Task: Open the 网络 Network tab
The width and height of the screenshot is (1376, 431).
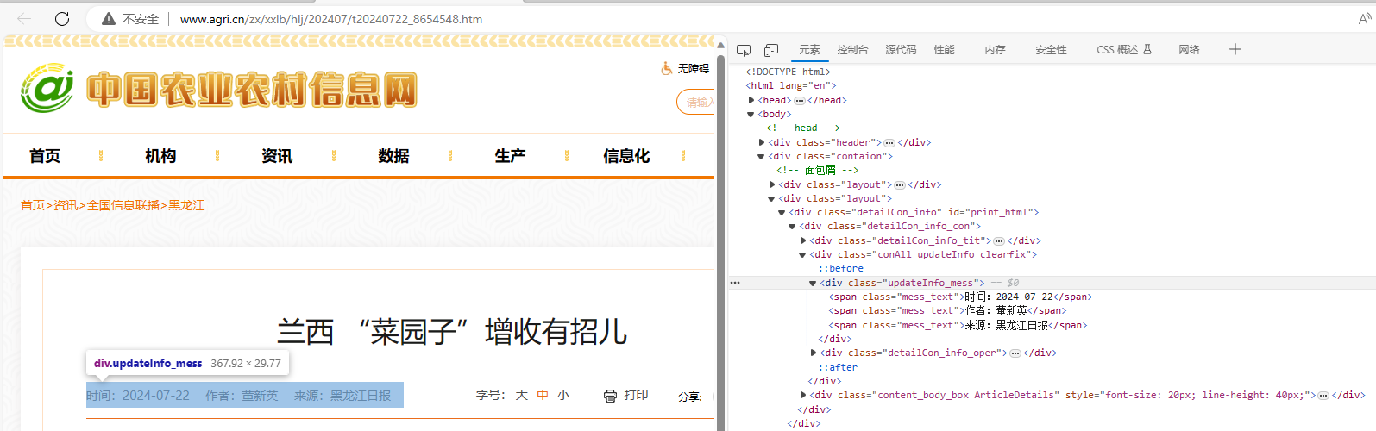Action: tap(1189, 50)
